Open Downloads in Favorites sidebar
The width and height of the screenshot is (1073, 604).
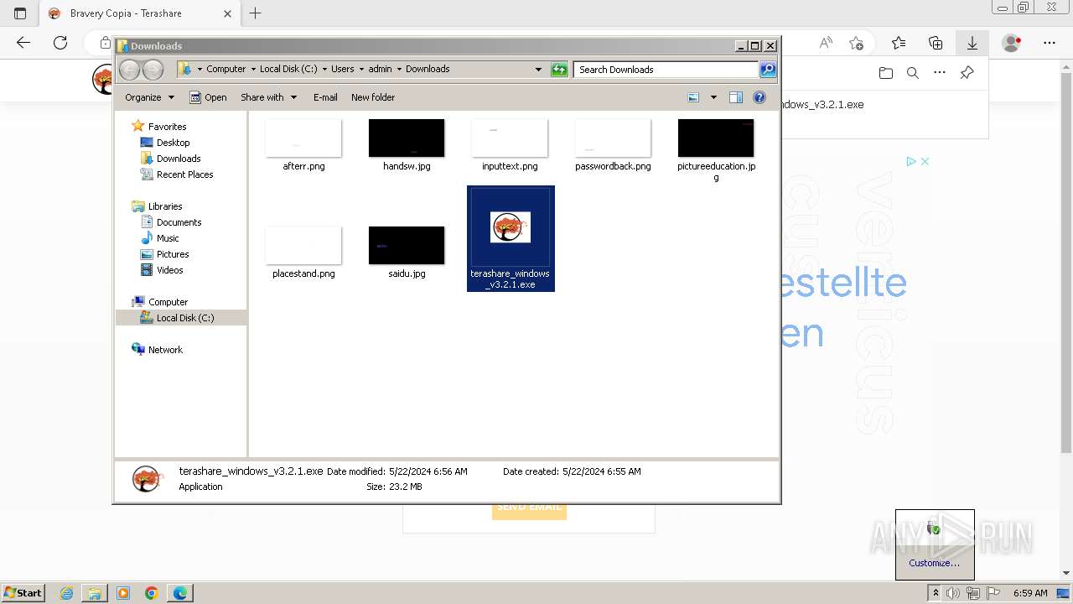click(x=179, y=159)
